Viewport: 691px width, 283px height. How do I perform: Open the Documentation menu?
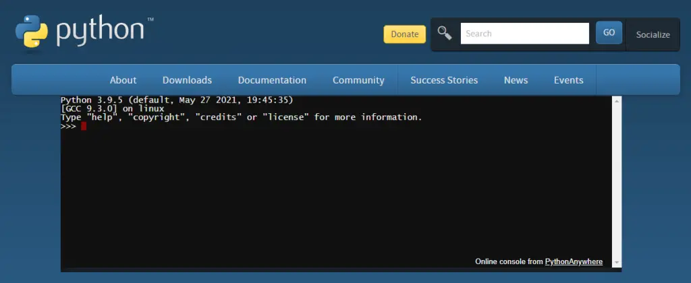(x=272, y=80)
